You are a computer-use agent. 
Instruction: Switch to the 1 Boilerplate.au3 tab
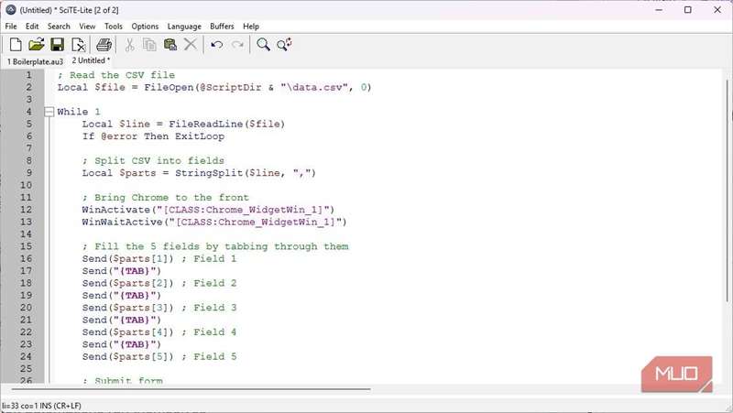tap(36, 60)
